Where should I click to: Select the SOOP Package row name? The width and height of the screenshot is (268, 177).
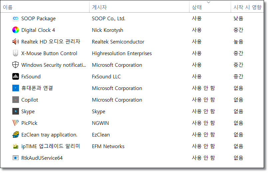(39, 18)
